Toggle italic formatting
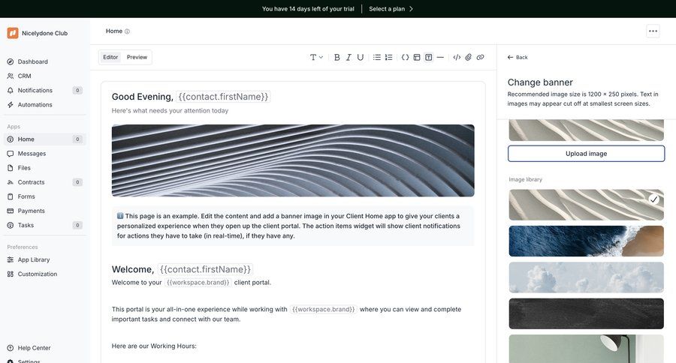Viewport: 676px width, 363px height. click(349, 57)
